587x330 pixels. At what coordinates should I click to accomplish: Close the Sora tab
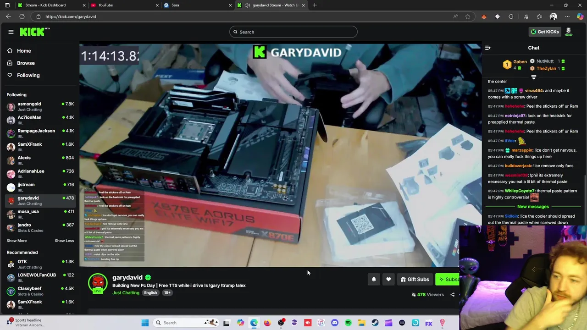(230, 5)
